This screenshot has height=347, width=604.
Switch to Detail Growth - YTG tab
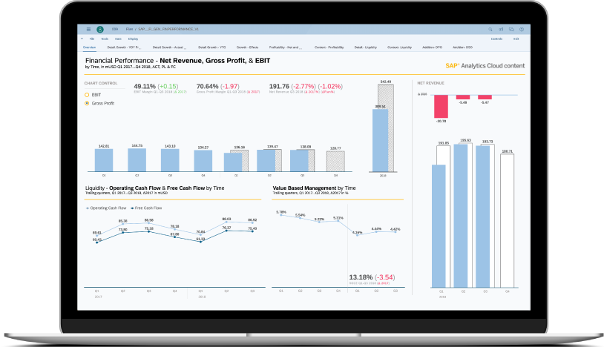point(212,47)
